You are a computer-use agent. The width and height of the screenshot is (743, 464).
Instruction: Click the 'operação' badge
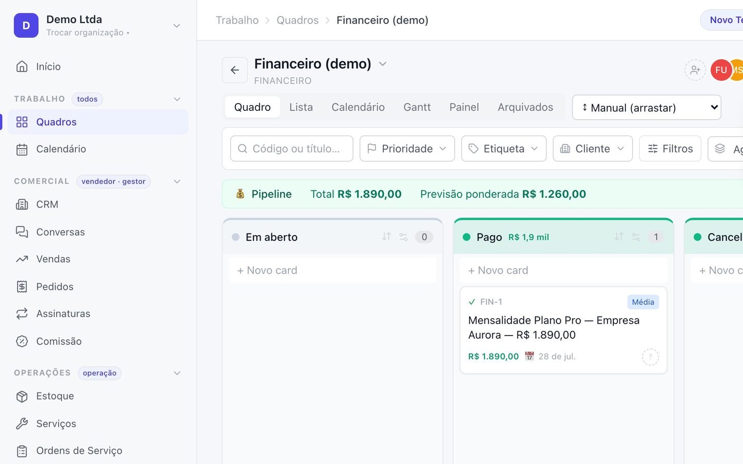tap(100, 373)
